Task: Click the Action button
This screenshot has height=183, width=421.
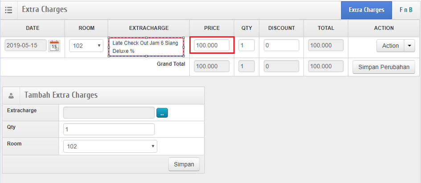Action: 390,46
